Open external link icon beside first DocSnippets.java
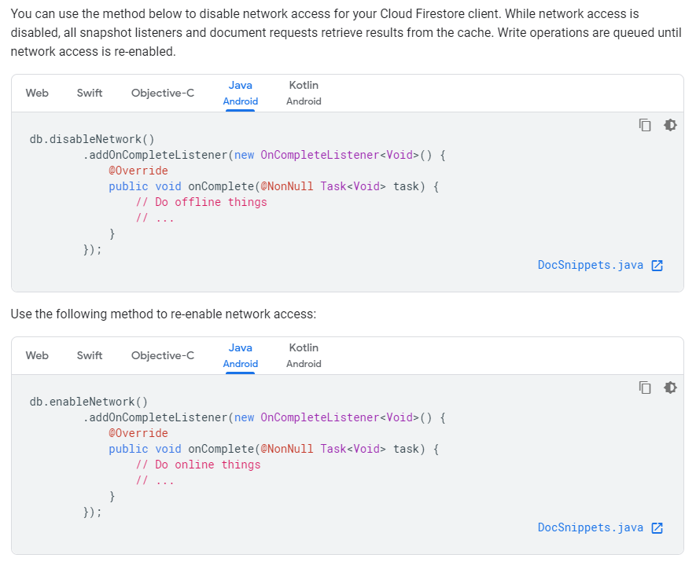The image size is (696, 562). click(x=657, y=265)
